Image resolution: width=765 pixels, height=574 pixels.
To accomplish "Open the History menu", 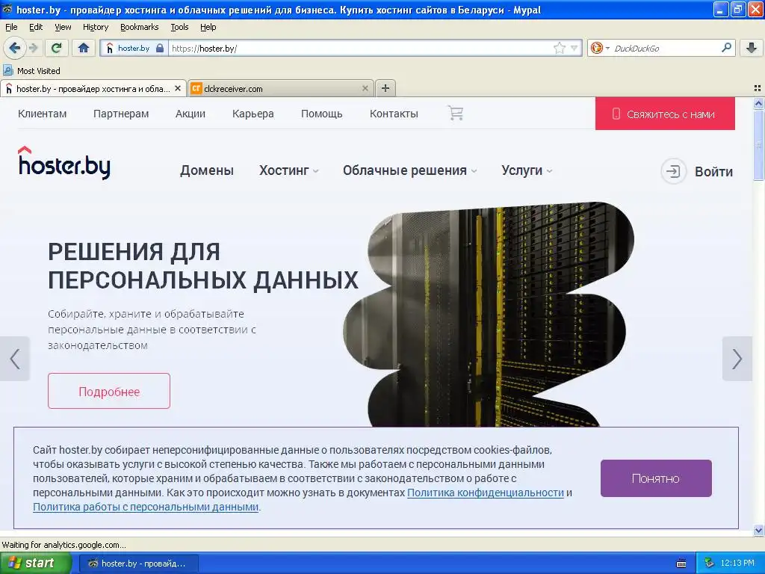I will click(96, 27).
